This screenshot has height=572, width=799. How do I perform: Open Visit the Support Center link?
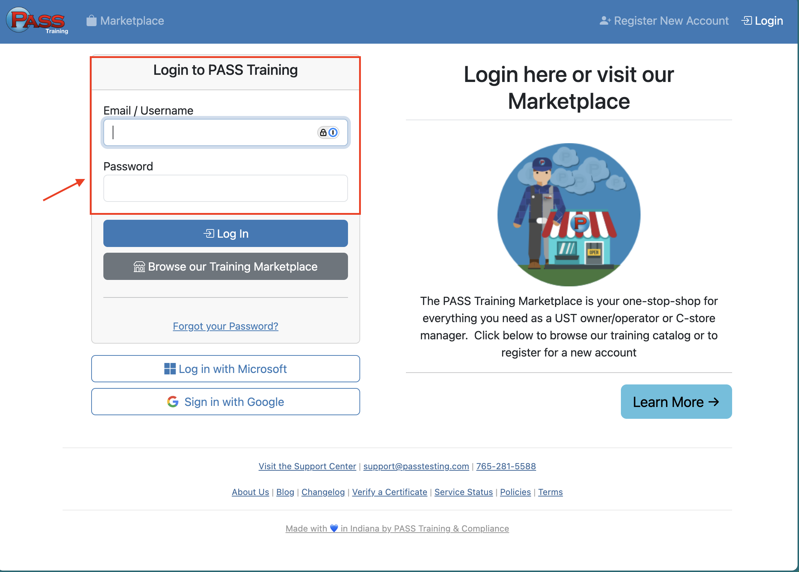click(x=308, y=466)
